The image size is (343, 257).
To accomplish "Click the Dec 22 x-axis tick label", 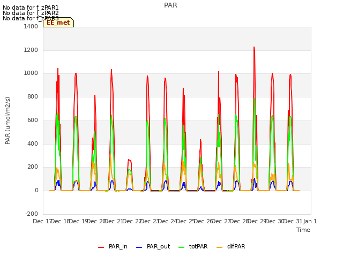I will tap(132, 221).
